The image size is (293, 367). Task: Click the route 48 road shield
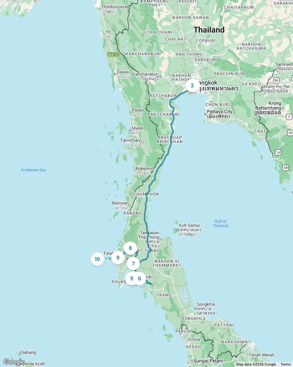(286, 168)
